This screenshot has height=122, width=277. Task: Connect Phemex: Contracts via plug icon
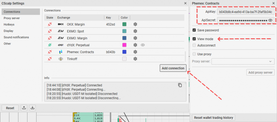point(50,52)
